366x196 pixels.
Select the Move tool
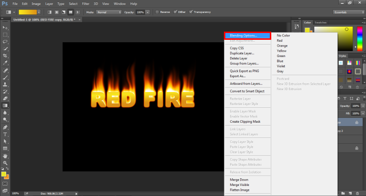pos(5,28)
